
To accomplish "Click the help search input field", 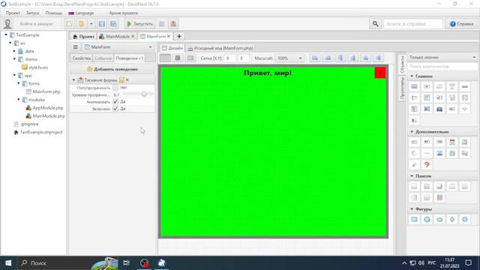I will 413,24.
